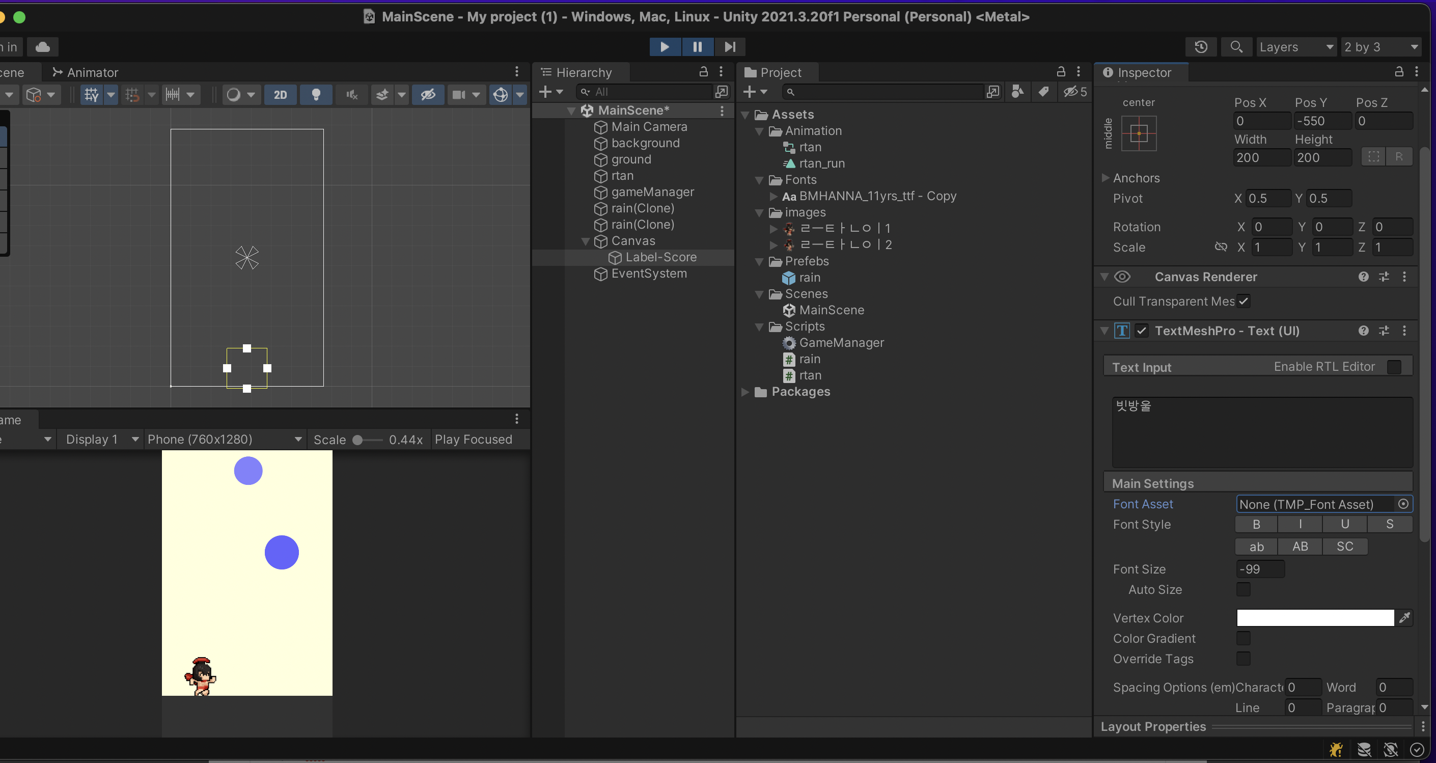Toggle scene audio mute icon
This screenshot has height=763, width=1436.
pyautogui.click(x=351, y=95)
